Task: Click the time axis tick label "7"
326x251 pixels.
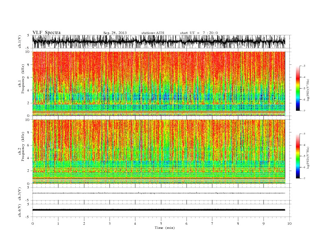Action: point(212,224)
